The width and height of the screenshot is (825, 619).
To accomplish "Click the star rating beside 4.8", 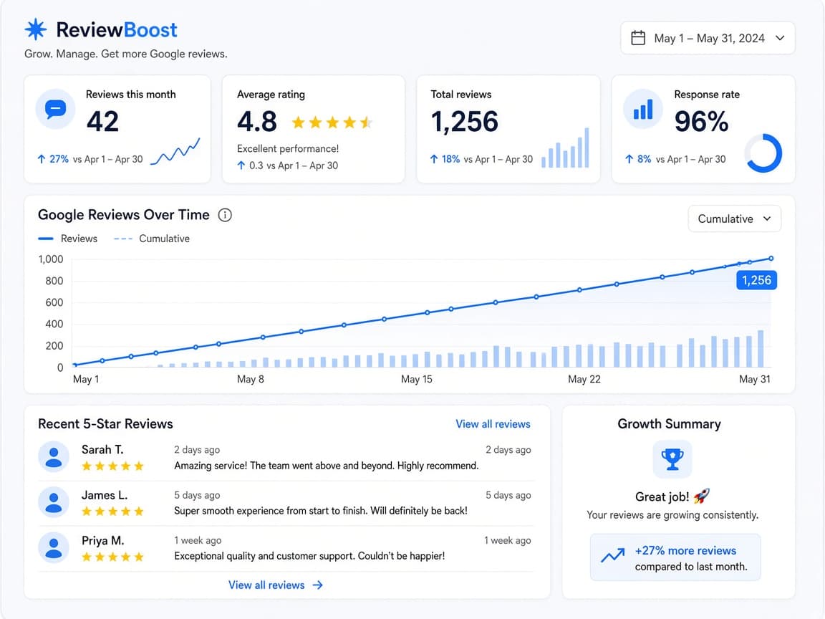I will pyautogui.click(x=332, y=123).
